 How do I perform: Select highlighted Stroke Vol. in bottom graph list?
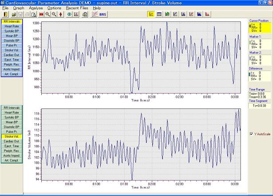[x=12, y=136]
